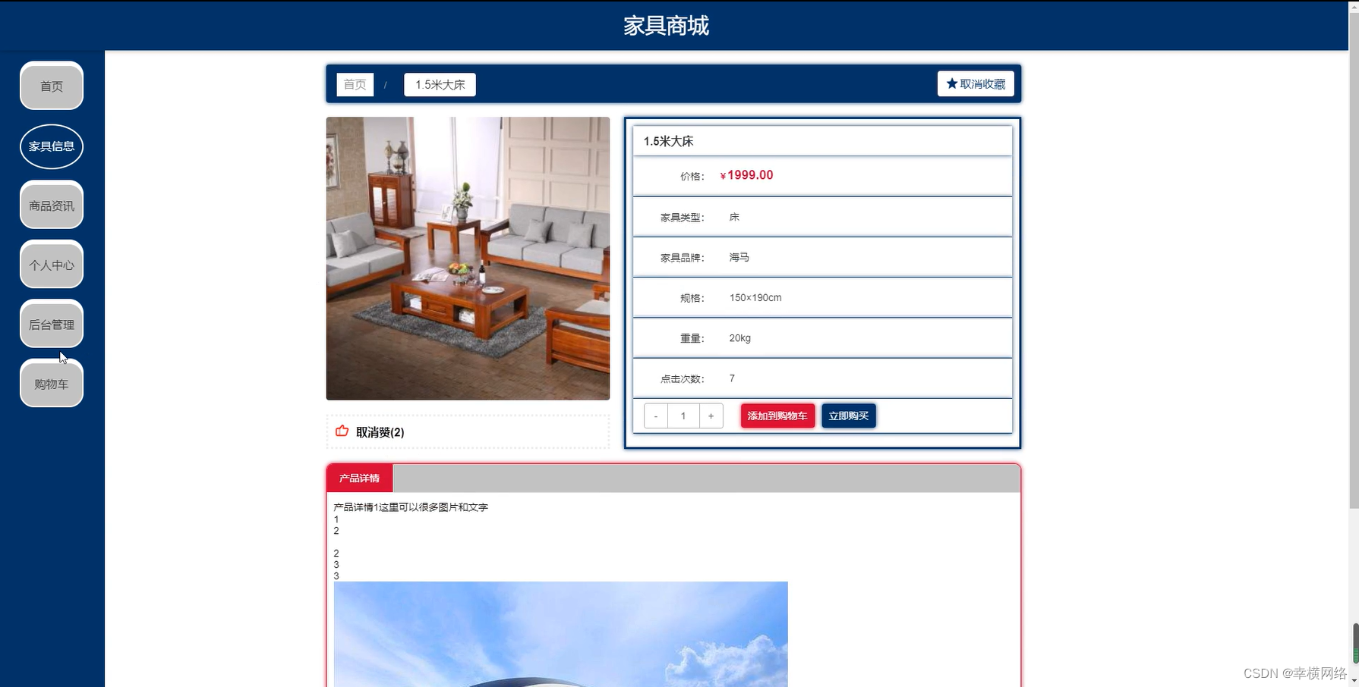
Task: Click the star icon next to 取消收藏
Action: tap(951, 83)
